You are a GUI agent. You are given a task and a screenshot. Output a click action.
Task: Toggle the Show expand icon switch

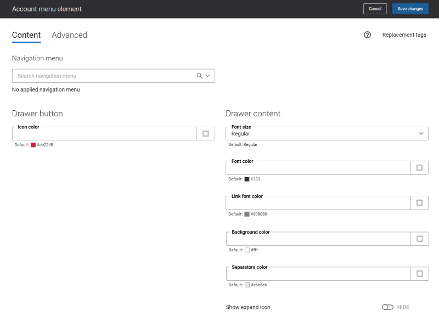[x=387, y=307]
